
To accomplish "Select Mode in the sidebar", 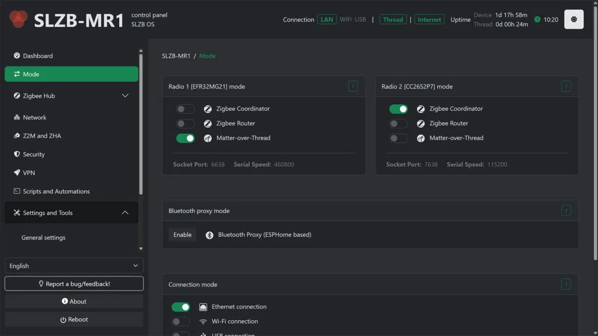I will tap(71, 74).
